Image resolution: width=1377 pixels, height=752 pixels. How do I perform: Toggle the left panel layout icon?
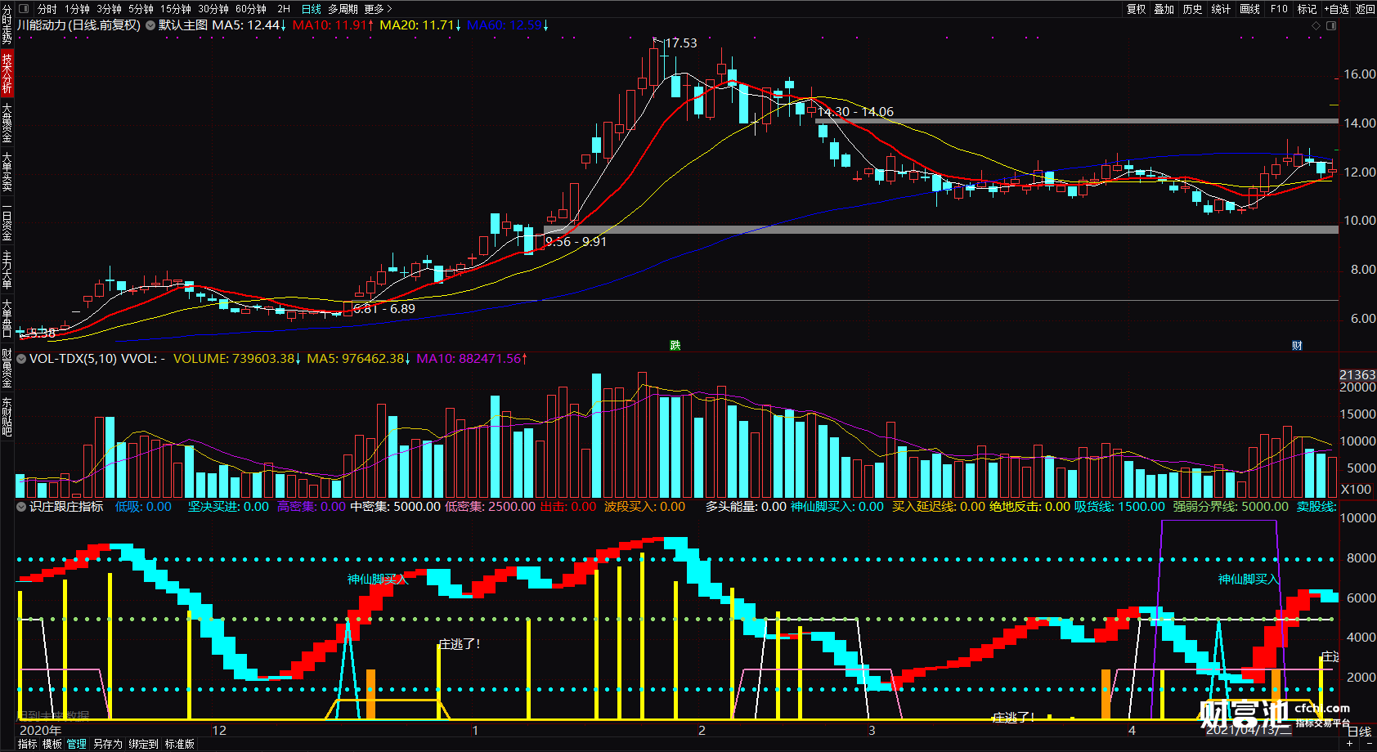tap(24, 8)
